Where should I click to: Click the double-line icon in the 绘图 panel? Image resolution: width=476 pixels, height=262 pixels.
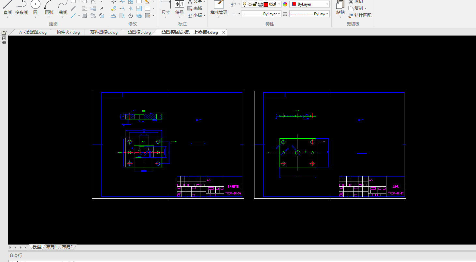(x=73, y=8)
